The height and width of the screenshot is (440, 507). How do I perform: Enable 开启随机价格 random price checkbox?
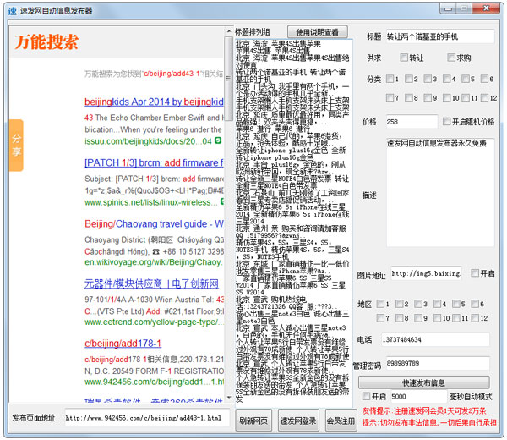[x=446, y=121]
